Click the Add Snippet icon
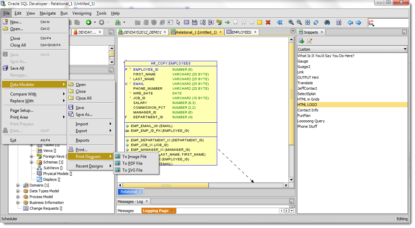415x228 pixels. pos(301,41)
